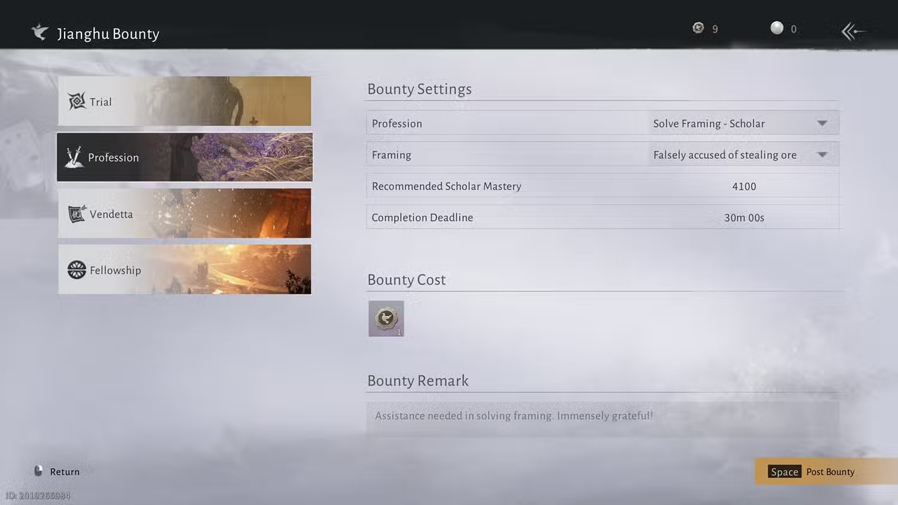
Task: Click the back arrow icon at top right
Action: pyautogui.click(x=853, y=31)
